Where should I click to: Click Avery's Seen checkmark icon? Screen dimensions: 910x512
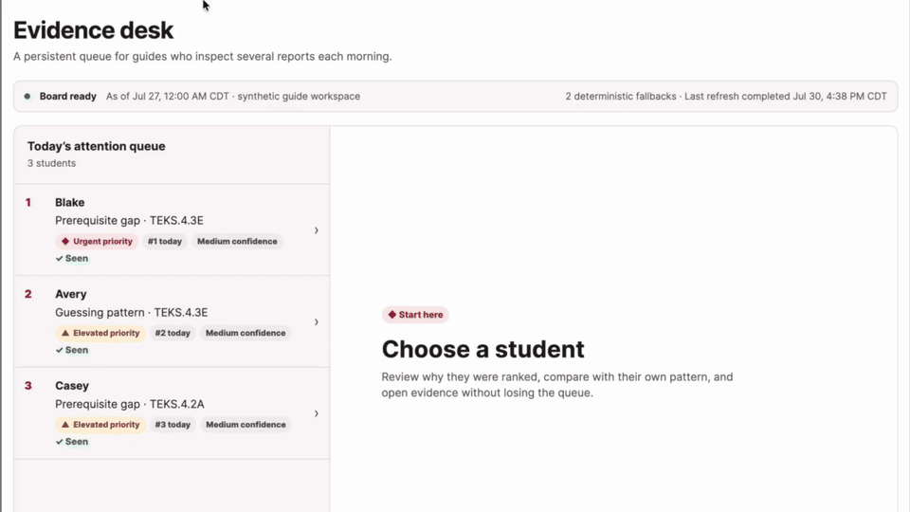[x=59, y=351]
